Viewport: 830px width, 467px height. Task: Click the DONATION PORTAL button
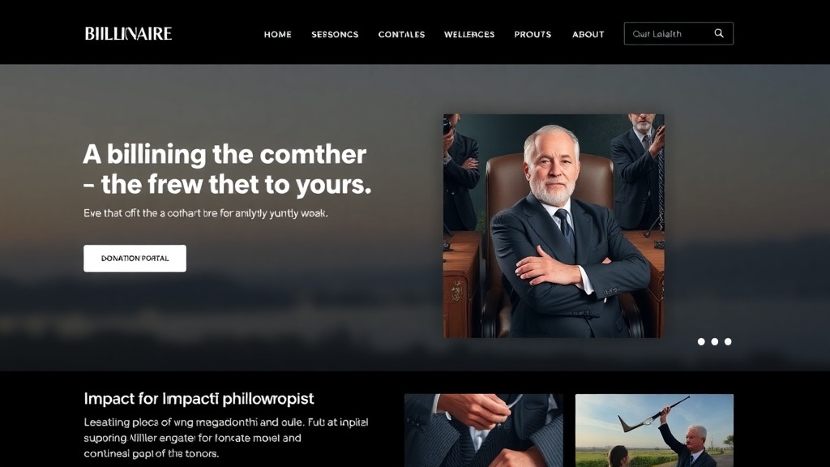pyautogui.click(x=135, y=259)
